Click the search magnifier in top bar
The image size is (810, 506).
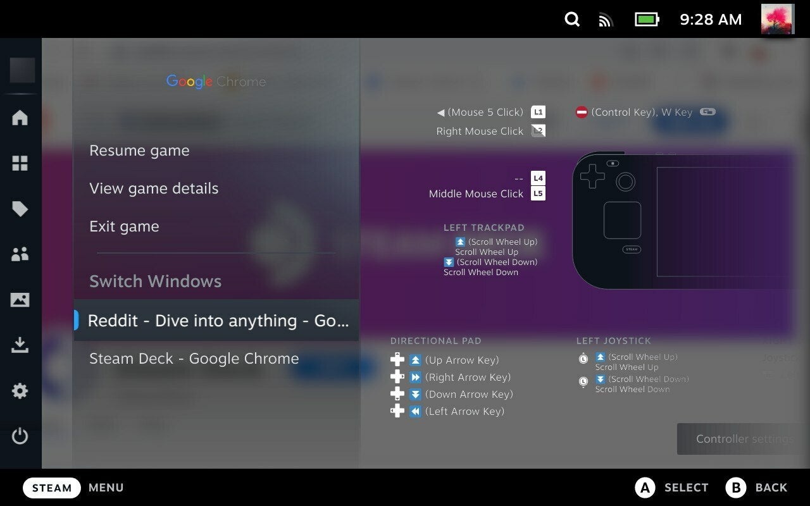pos(572,20)
